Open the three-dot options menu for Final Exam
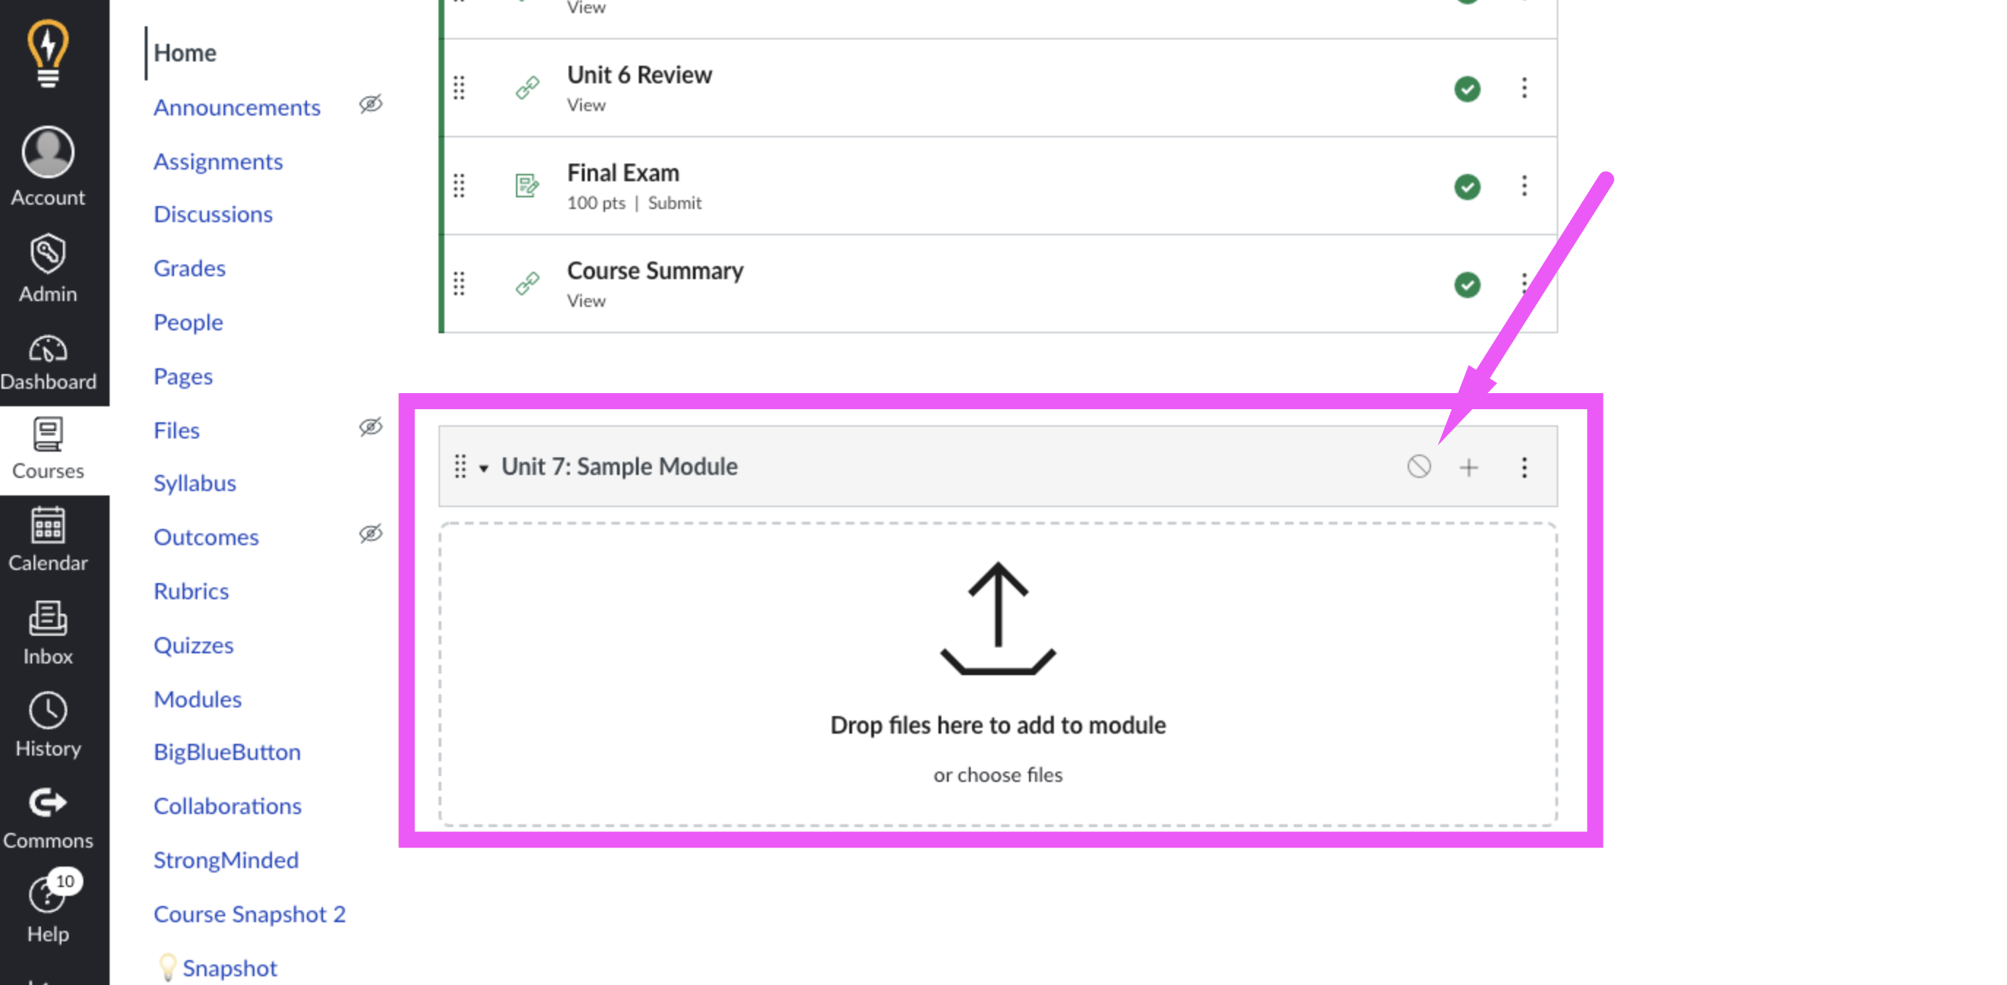The width and height of the screenshot is (2007, 985). tap(1524, 186)
